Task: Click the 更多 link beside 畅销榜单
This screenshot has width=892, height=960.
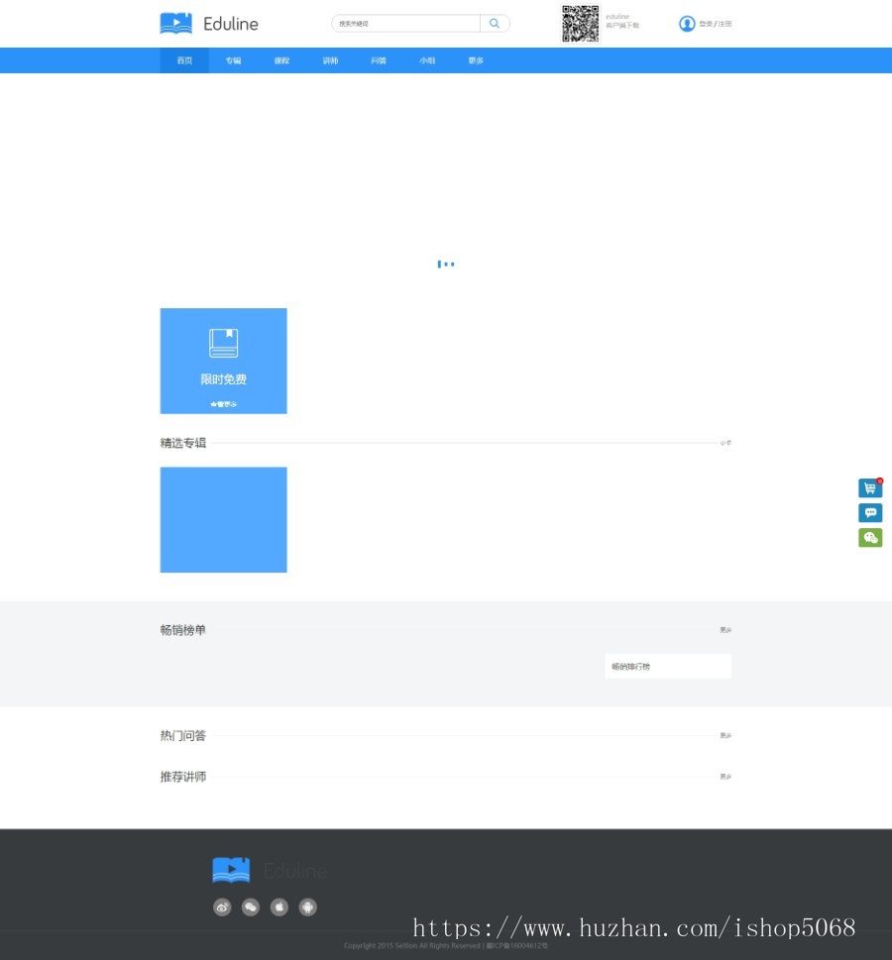Action: tap(725, 630)
